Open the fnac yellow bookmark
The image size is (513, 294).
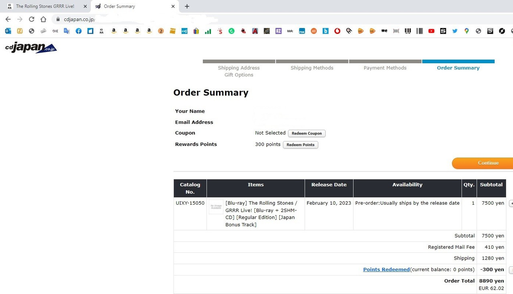173,31
